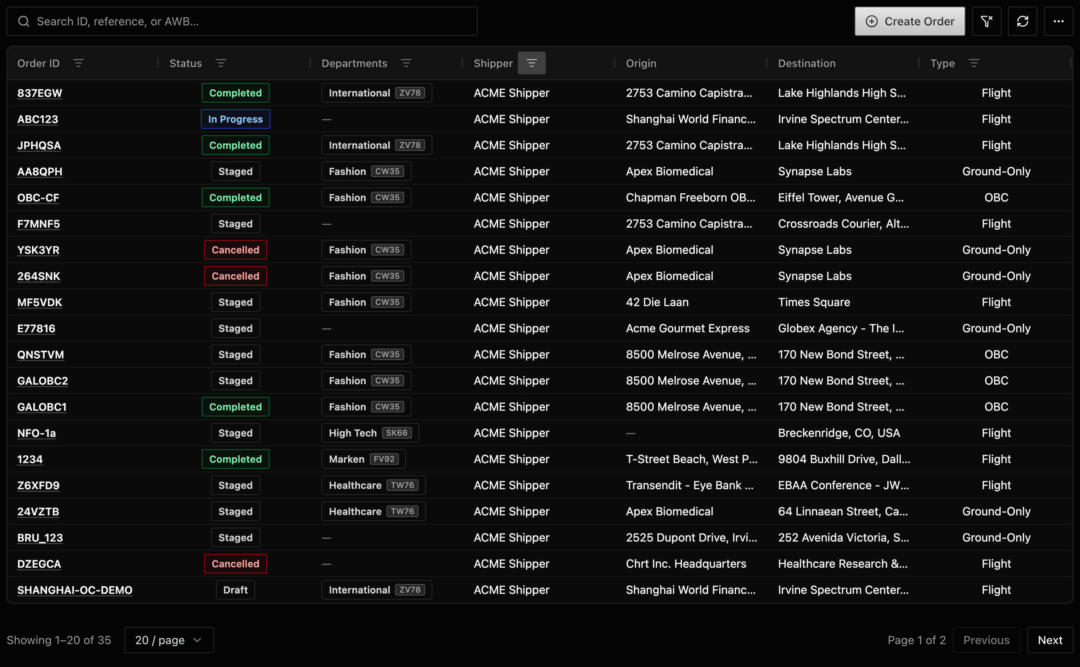Open the Type column filter icon
The height and width of the screenshot is (667, 1080).
[974, 63]
